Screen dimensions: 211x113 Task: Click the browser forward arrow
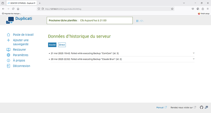(x=8, y=9)
